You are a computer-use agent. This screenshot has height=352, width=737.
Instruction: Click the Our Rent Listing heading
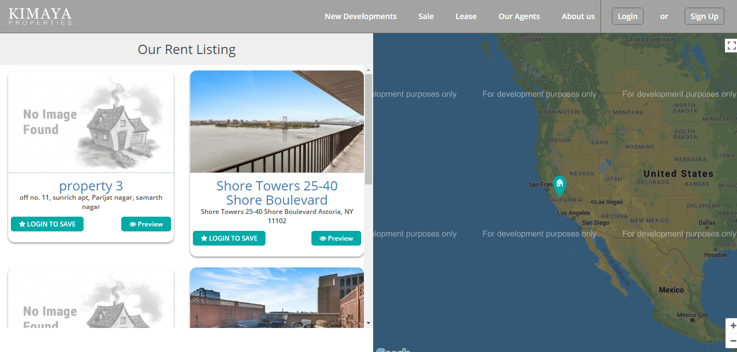coord(187,50)
